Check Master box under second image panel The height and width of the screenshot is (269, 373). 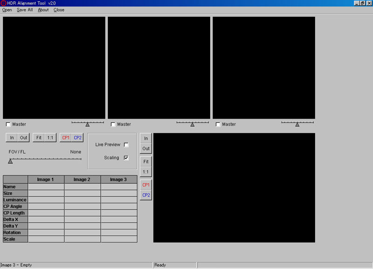(x=113, y=124)
